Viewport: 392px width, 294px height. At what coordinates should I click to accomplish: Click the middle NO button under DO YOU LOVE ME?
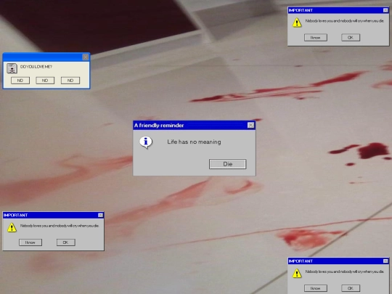(x=45, y=81)
